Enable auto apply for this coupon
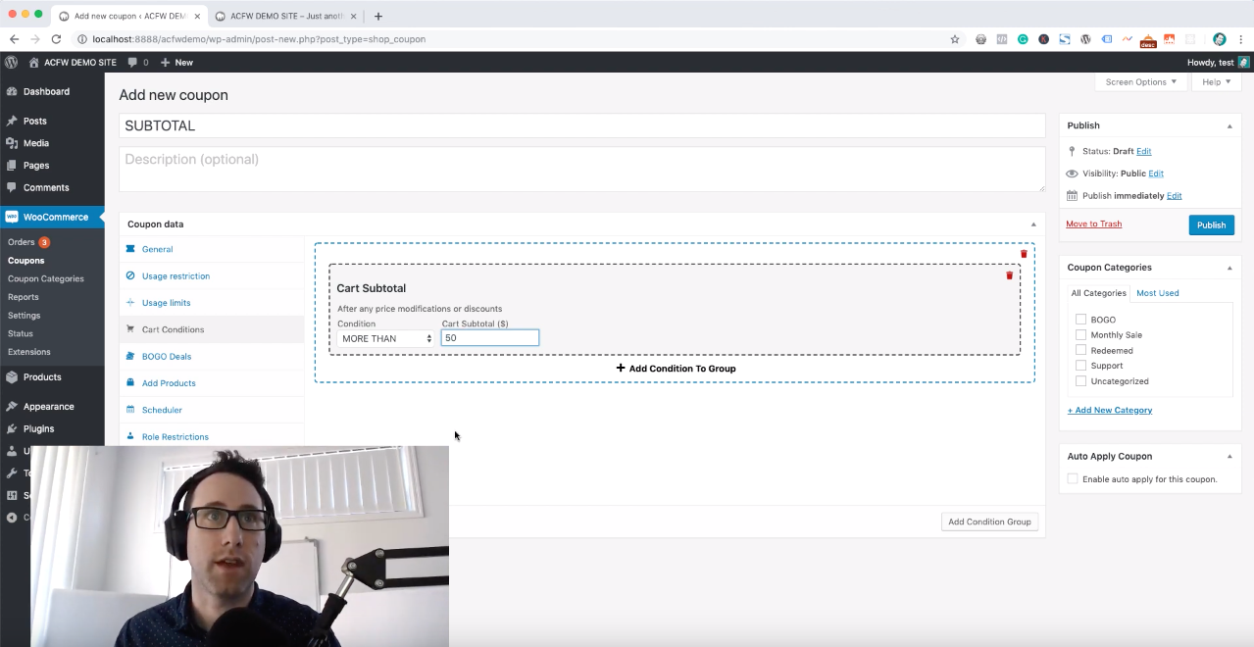Viewport: 1254px width, 647px height. coord(1073,479)
